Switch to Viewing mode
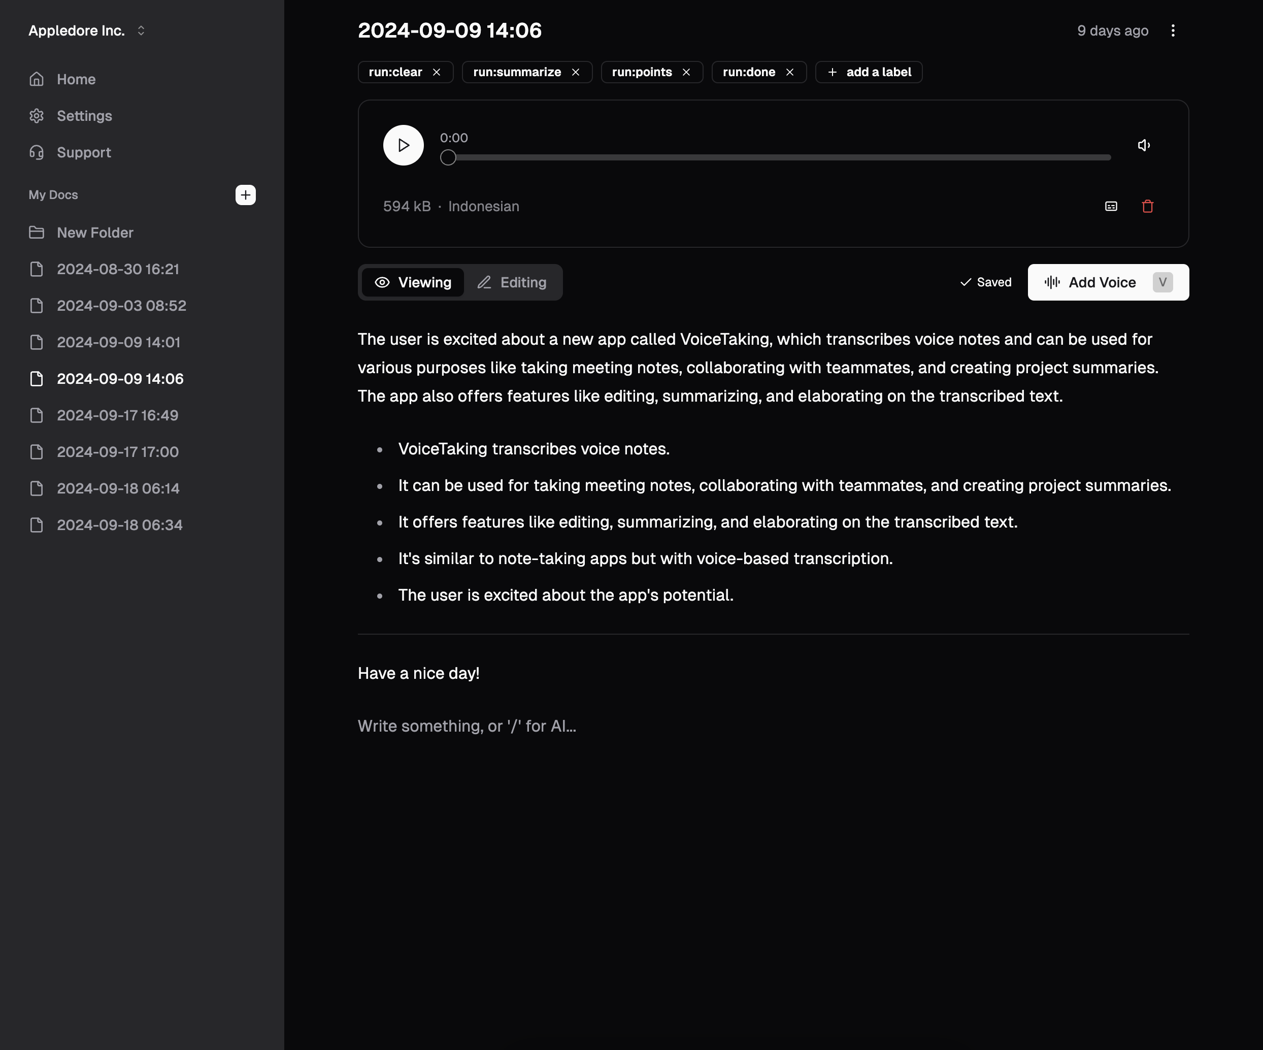The height and width of the screenshot is (1050, 1263). pyautogui.click(x=413, y=282)
